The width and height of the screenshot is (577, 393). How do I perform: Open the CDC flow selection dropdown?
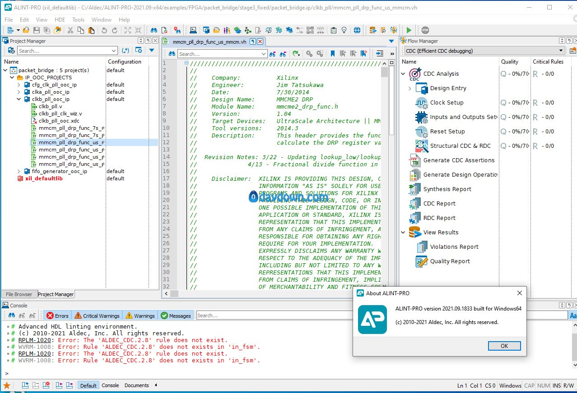click(x=561, y=50)
